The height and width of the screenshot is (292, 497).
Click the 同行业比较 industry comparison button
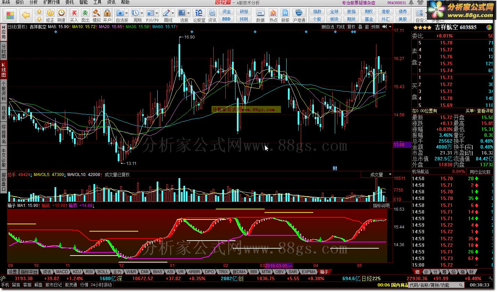480,172
